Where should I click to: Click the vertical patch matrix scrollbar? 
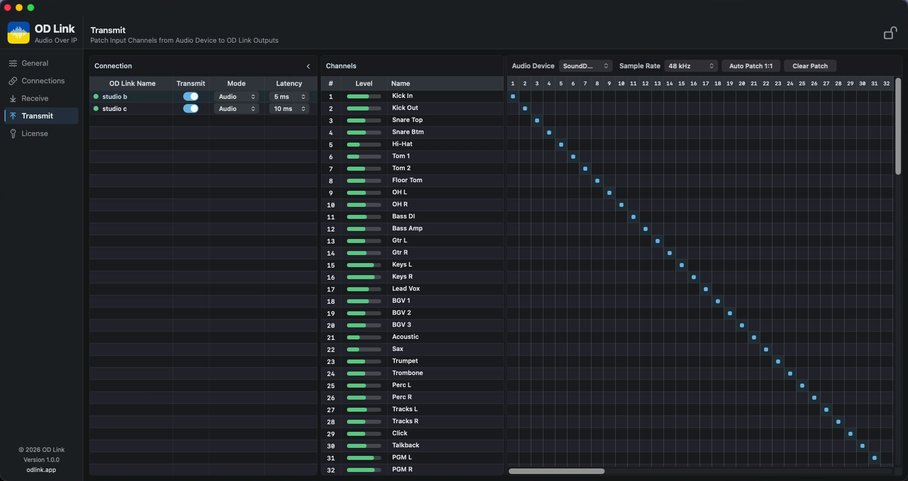point(898,126)
